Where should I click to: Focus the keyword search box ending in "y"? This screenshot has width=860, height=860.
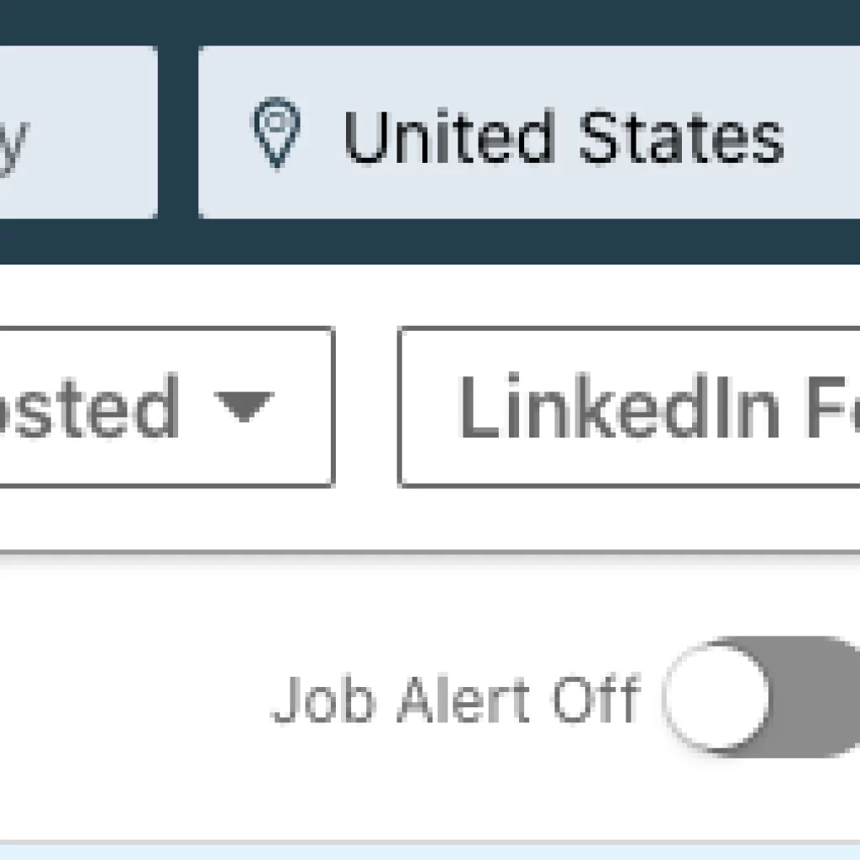tap(78, 132)
